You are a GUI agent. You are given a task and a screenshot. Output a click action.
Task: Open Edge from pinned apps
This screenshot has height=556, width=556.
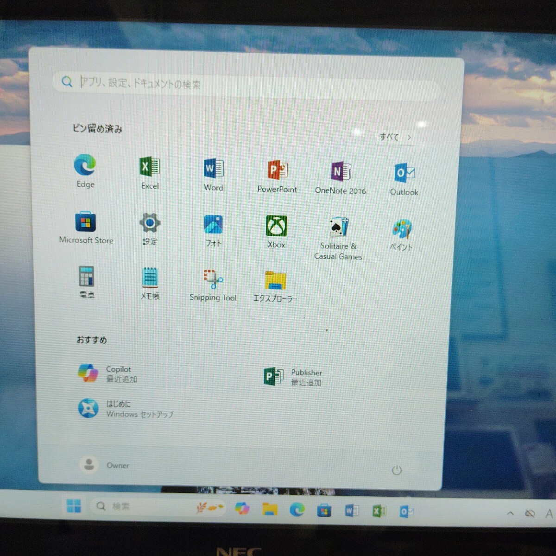tap(85, 171)
